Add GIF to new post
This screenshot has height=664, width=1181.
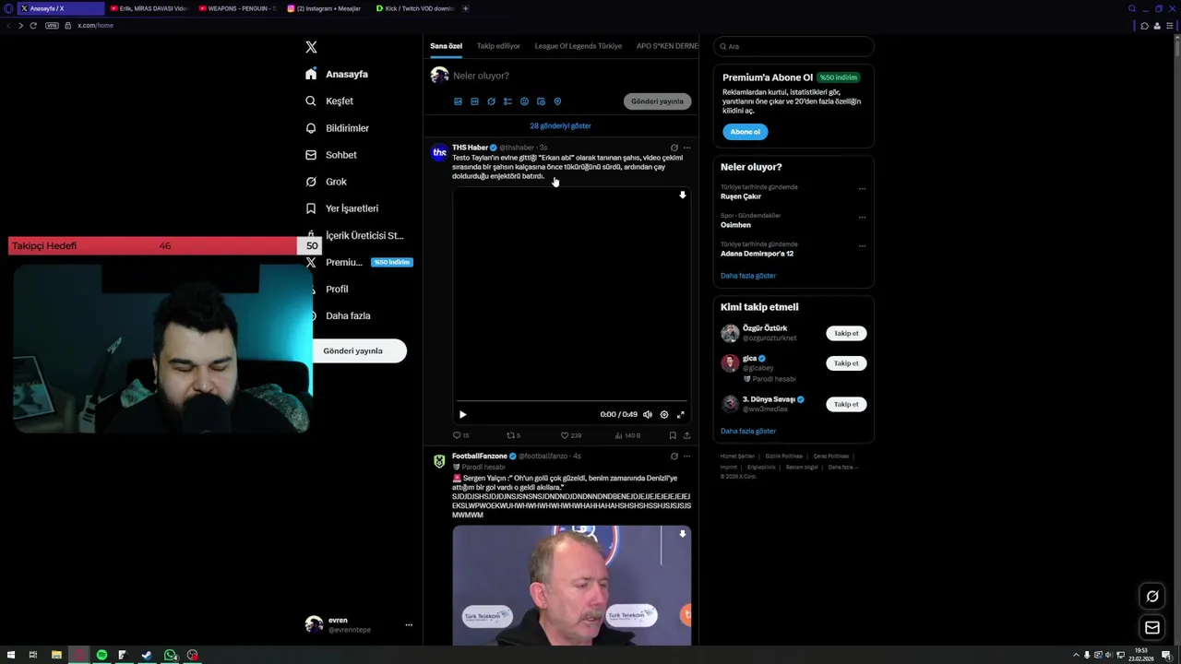(x=474, y=101)
